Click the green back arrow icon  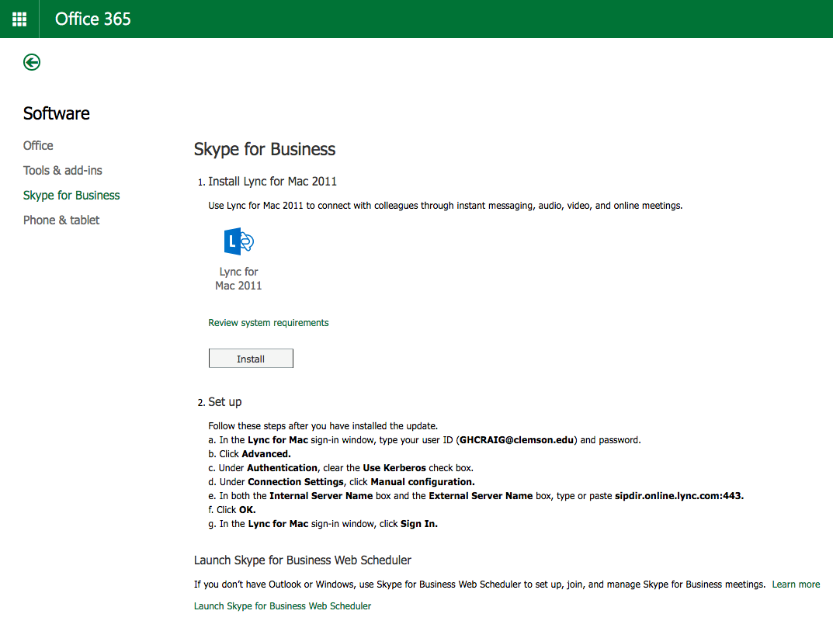[32, 62]
